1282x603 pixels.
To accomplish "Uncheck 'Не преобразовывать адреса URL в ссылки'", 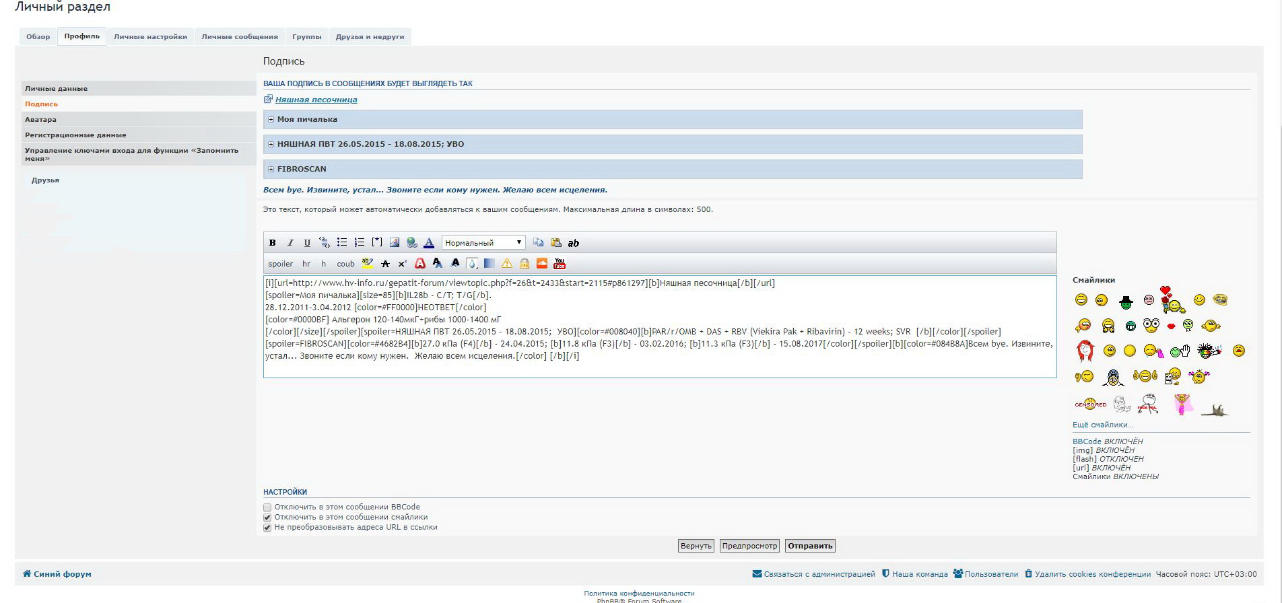I will coord(267,528).
